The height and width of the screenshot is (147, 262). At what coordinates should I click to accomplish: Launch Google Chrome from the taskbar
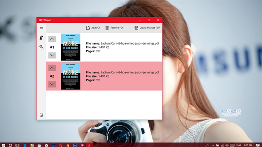[68, 145]
